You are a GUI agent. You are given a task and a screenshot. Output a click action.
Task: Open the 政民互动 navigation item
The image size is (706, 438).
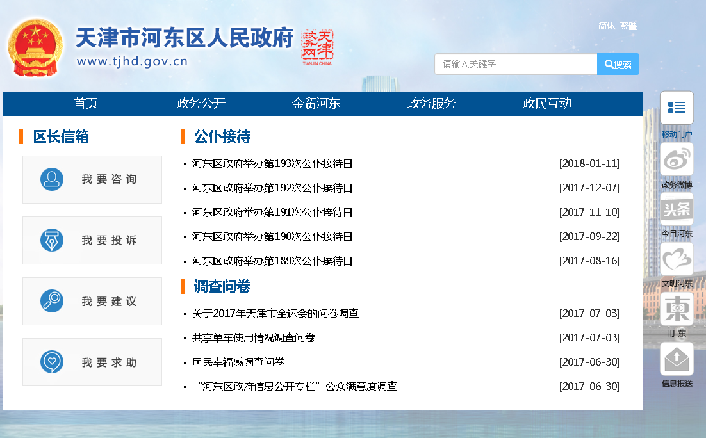pyautogui.click(x=547, y=104)
